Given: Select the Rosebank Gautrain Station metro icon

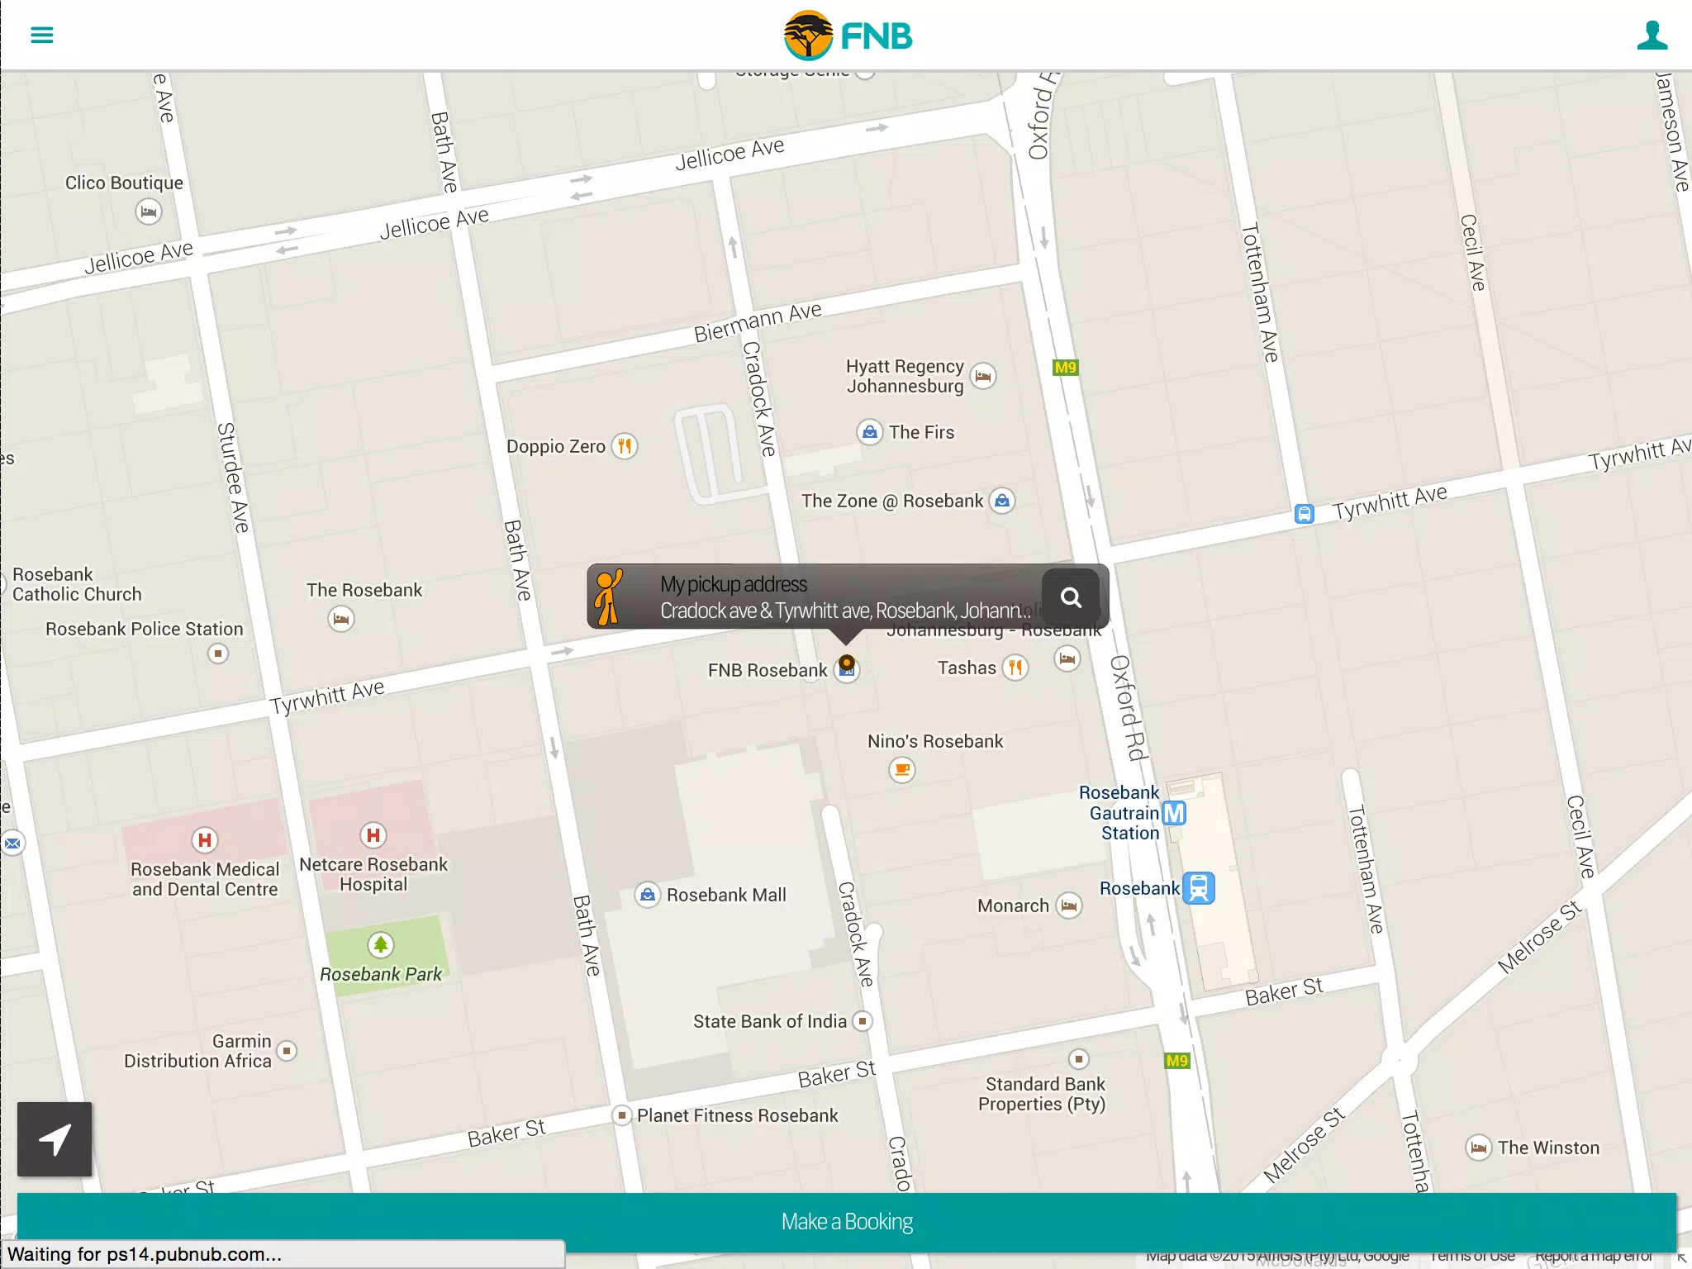Looking at the screenshot, I should 1174,813.
